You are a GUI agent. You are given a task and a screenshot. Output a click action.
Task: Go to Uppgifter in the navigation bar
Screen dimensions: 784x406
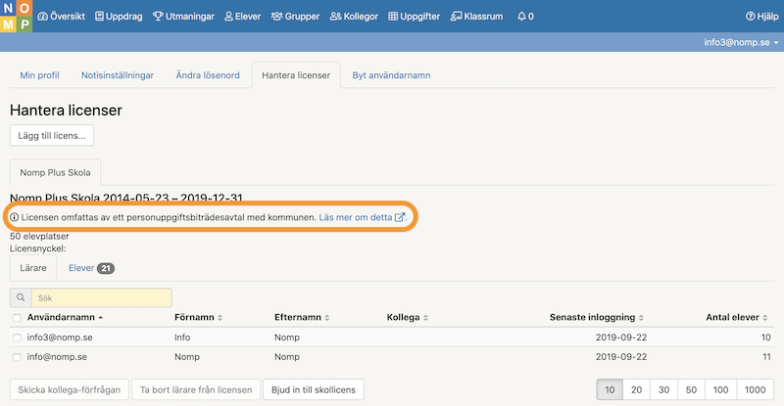[x=414, y=17]
